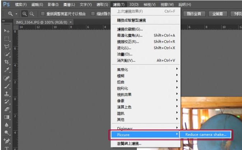Viewport: 242px width, 150px height.
Task: Choose the zoom in mode button
Action: click(x=24, y=14)
